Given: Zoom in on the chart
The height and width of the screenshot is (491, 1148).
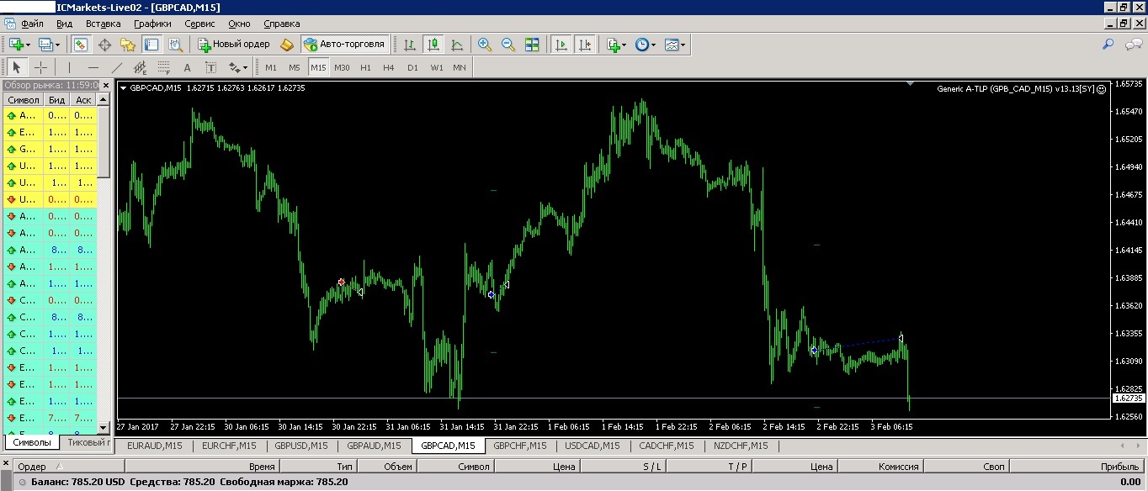Looking at the screenshot, I should click(485, 45).
